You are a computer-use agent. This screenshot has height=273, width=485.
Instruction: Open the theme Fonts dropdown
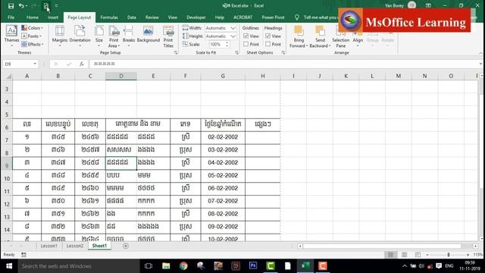pyautogui.click(x=32, y=36)
